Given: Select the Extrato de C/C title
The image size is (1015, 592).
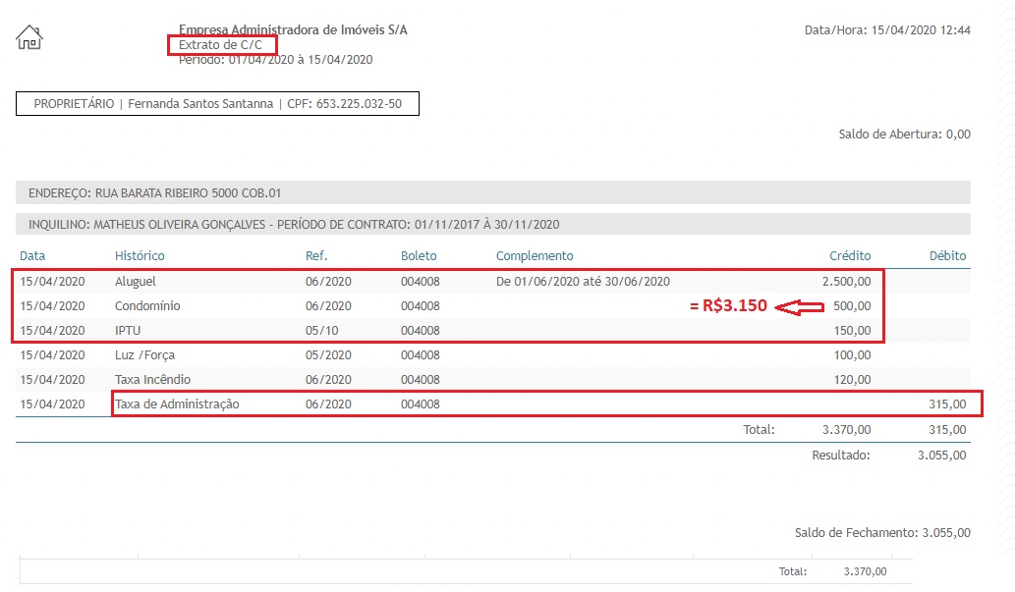Looking at the screenshot, I should coord(221,45).
